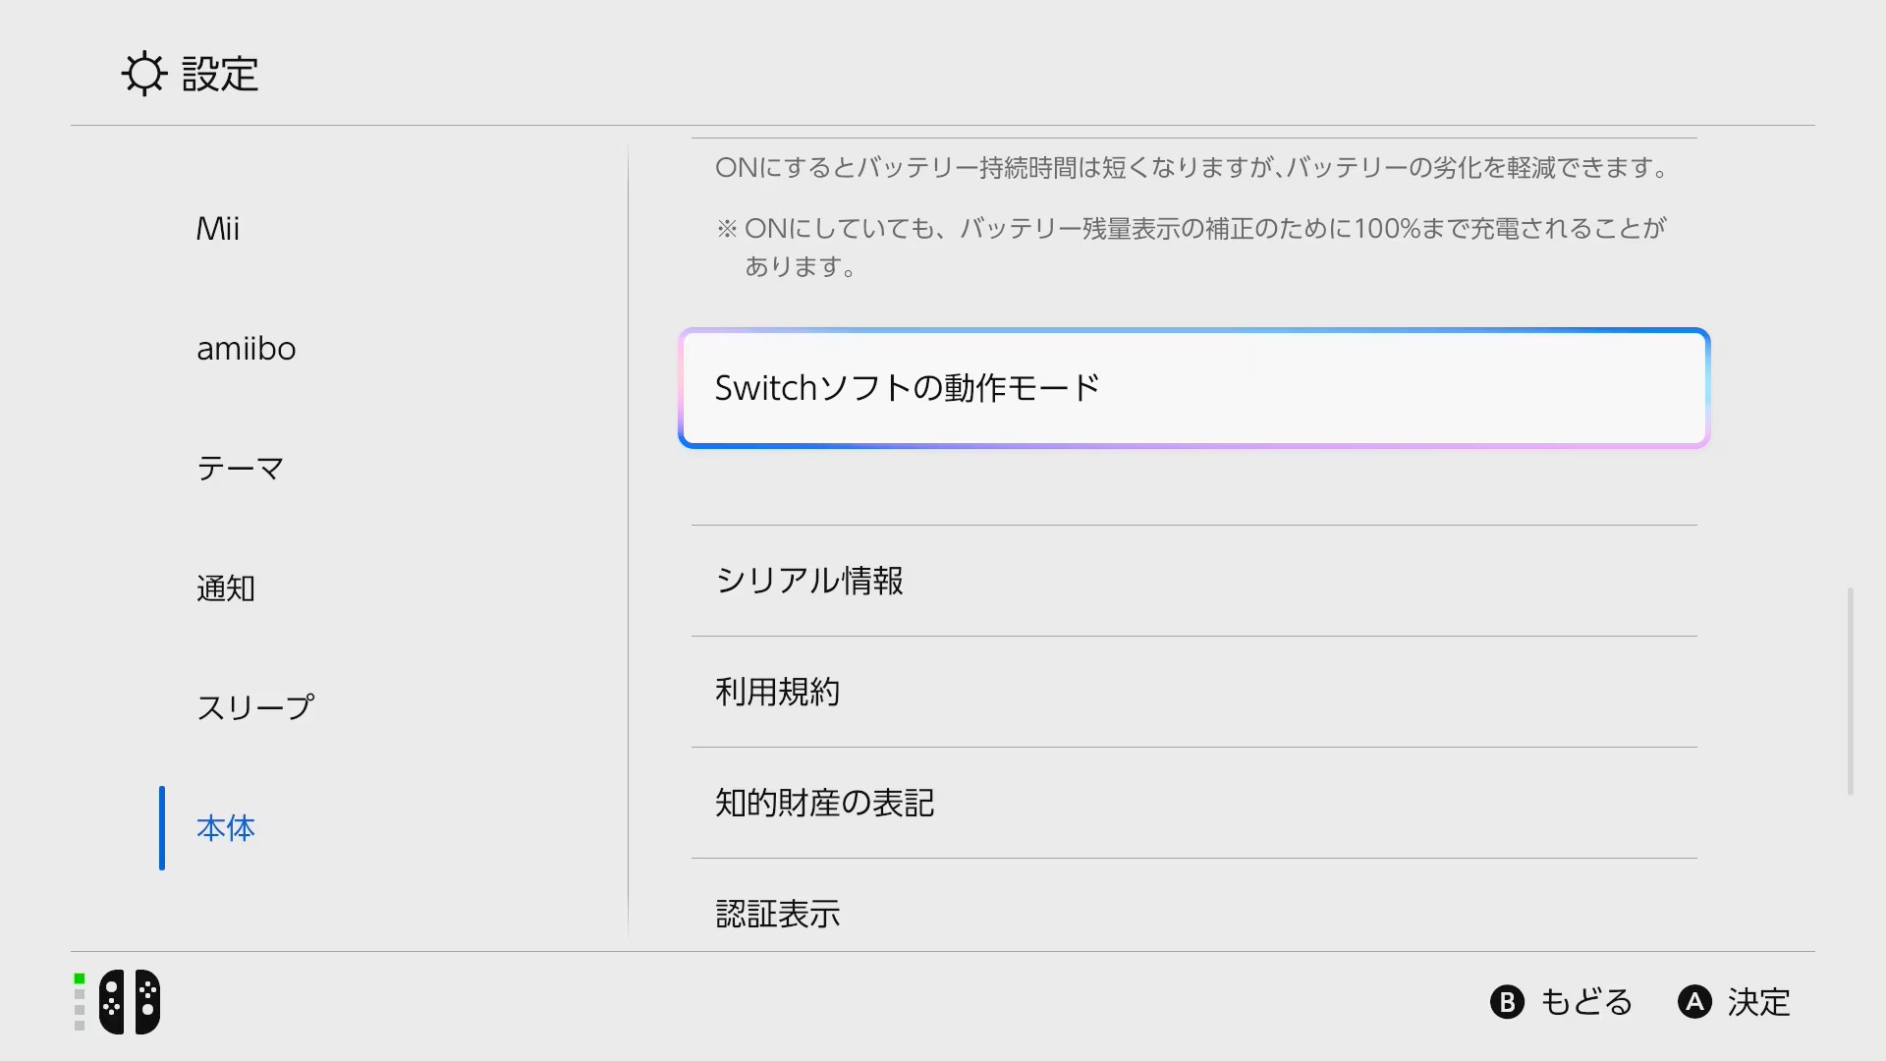Open the amiibo settings section
Screen dimensions: 1886x1061
point(247,349)
